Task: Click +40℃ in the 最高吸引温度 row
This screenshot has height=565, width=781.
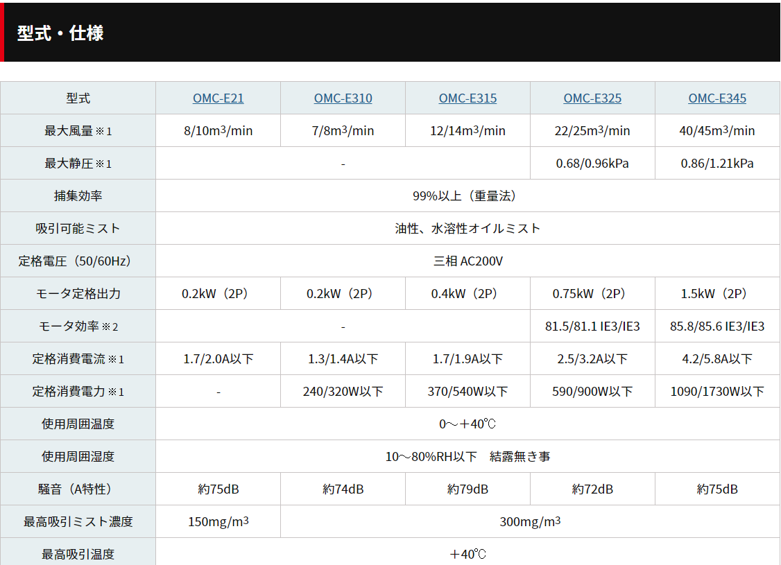Action: coord(467,555)
